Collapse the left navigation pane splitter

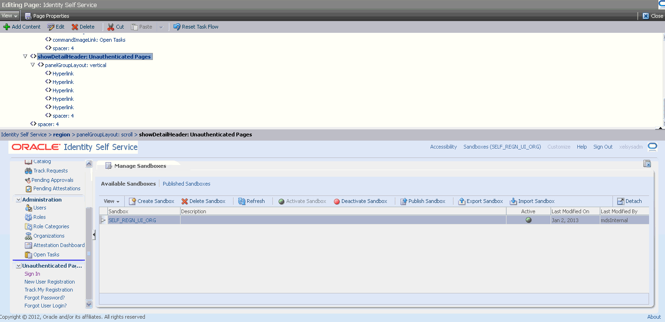click(94, 234)
